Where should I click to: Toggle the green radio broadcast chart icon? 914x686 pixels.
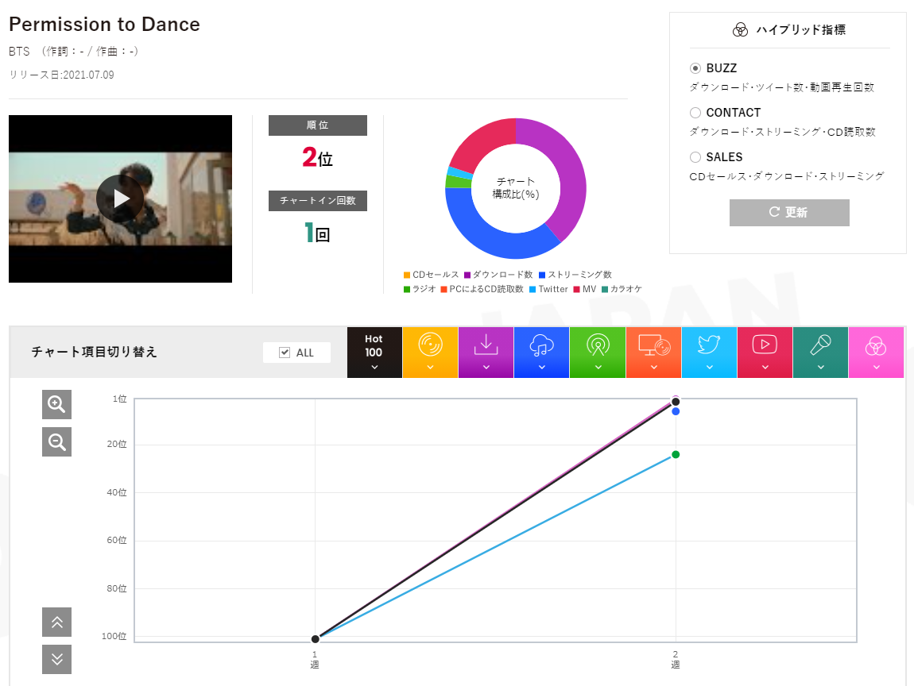[x=598, y=345]
